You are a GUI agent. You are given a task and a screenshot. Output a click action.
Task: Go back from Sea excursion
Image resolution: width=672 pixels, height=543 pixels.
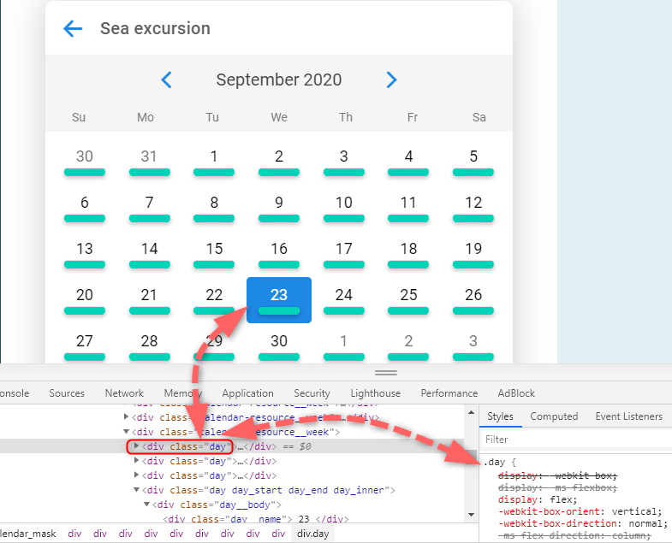tap(73, 29)
